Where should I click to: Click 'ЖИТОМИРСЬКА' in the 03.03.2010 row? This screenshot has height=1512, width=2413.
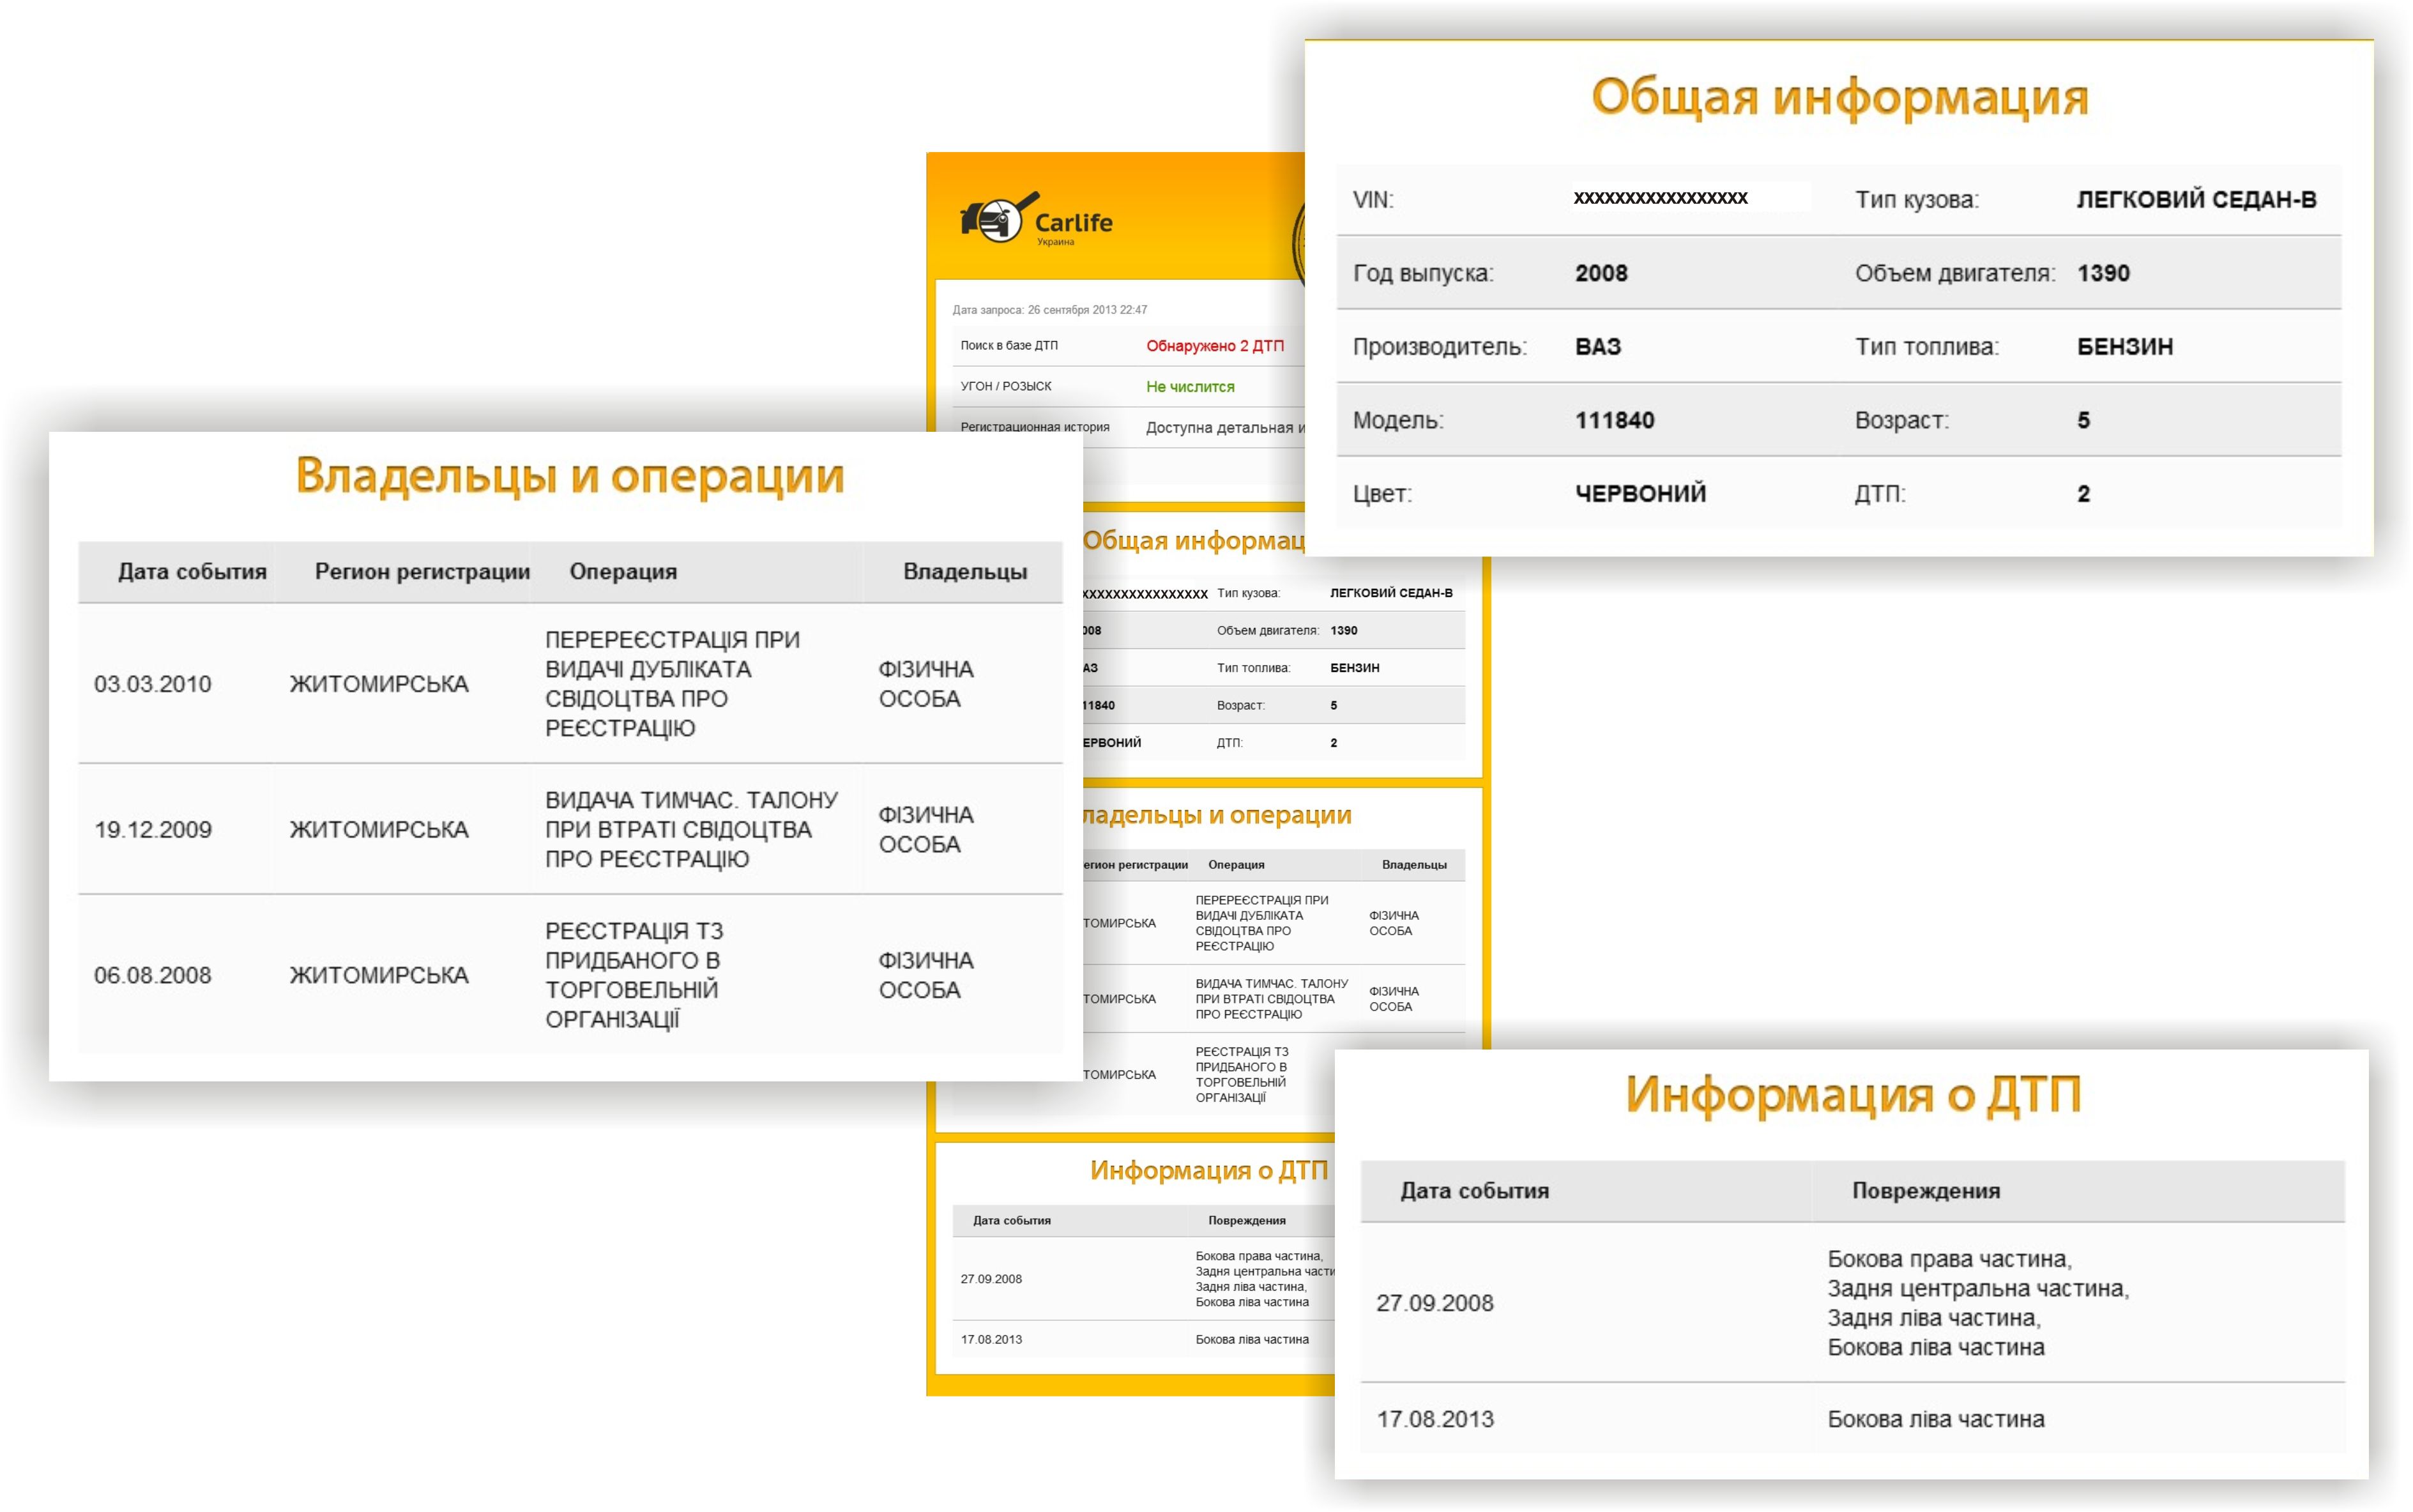pos(378,684)
